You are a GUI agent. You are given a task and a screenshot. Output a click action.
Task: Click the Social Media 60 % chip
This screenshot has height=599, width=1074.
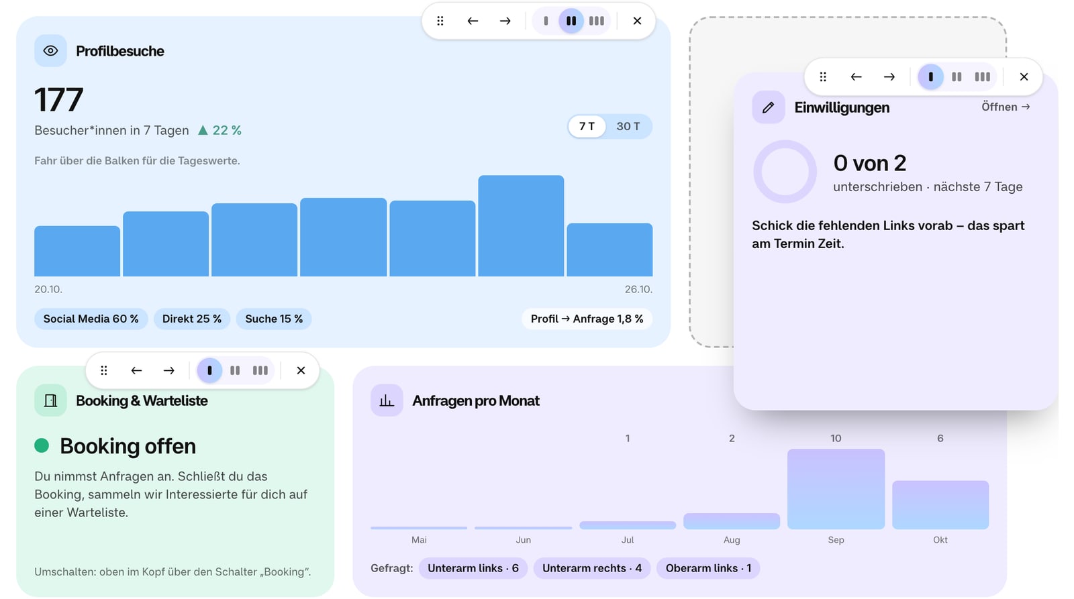tap(91, 319)
